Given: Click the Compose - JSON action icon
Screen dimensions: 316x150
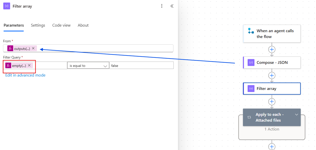Looking at the screenshot, I should tap(251, 62).
